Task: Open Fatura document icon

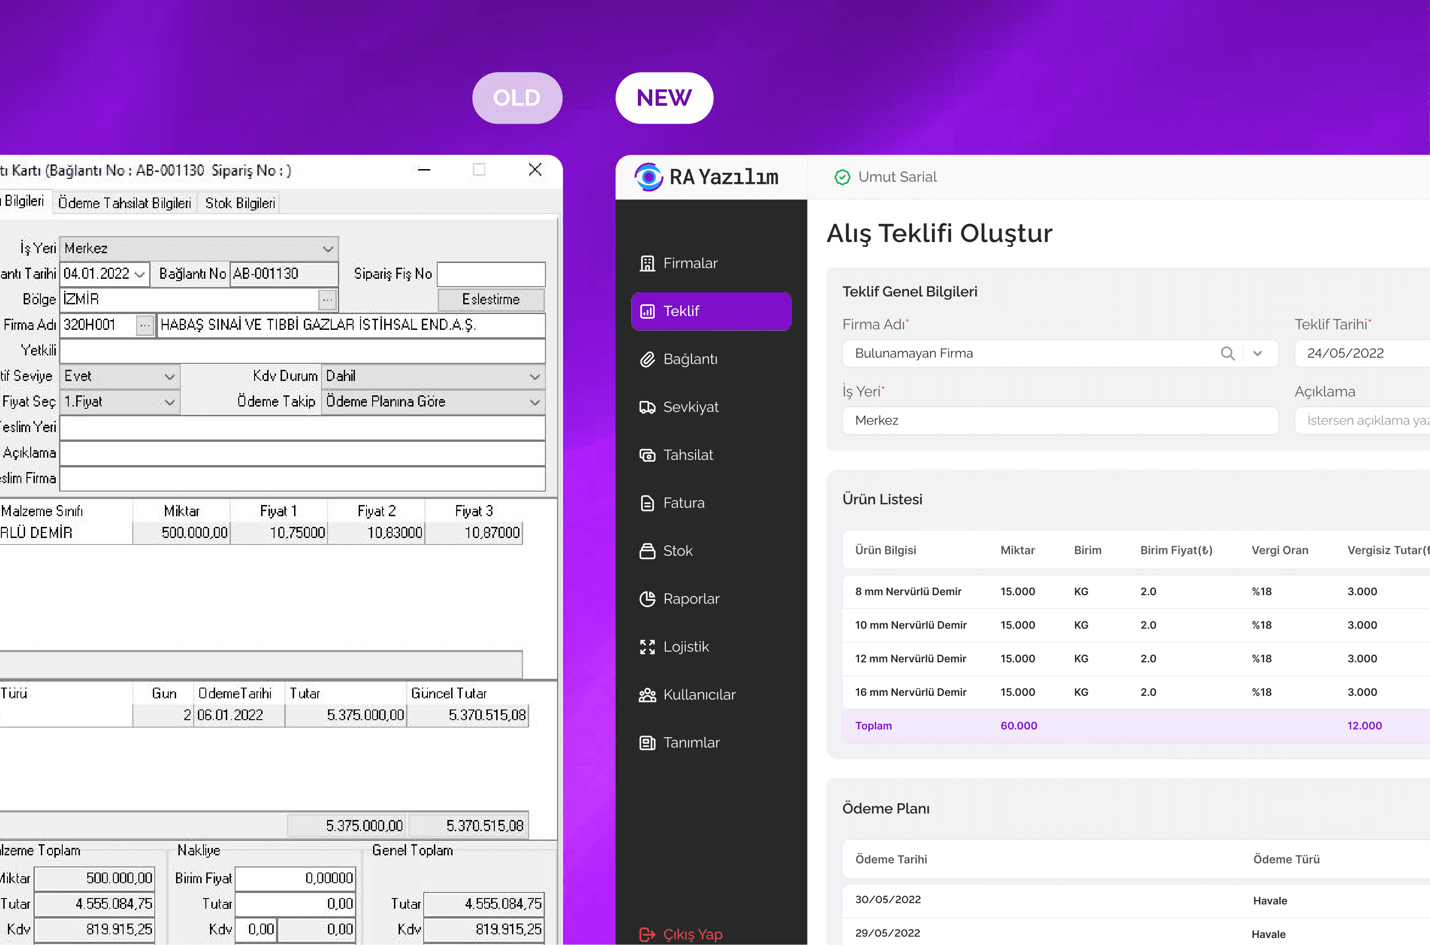Action: point(647,503)
